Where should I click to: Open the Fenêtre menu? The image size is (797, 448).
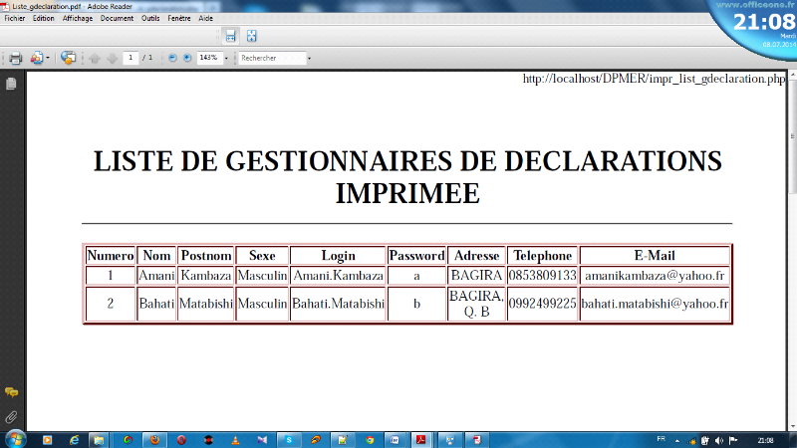179,18
